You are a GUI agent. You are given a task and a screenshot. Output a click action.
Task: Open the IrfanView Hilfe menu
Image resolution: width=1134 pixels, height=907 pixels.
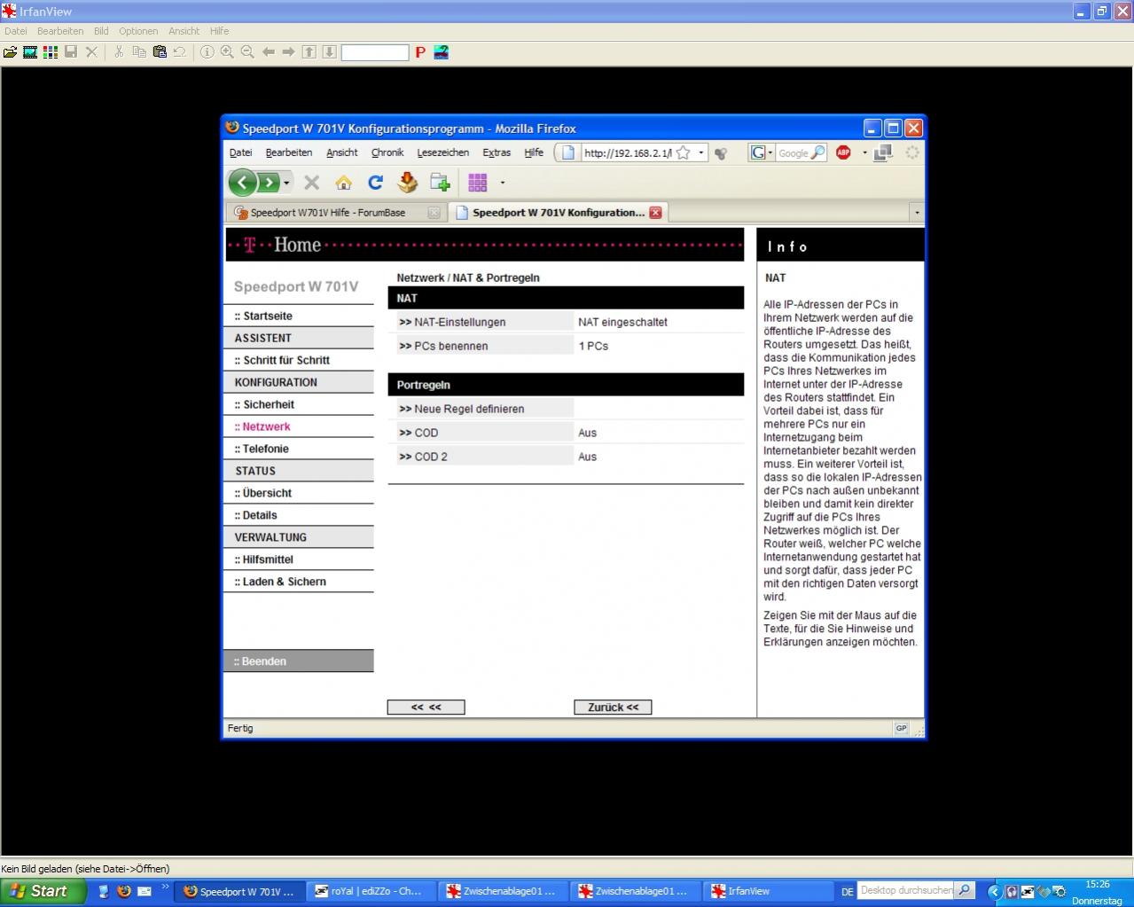click(x=219, y=31)
